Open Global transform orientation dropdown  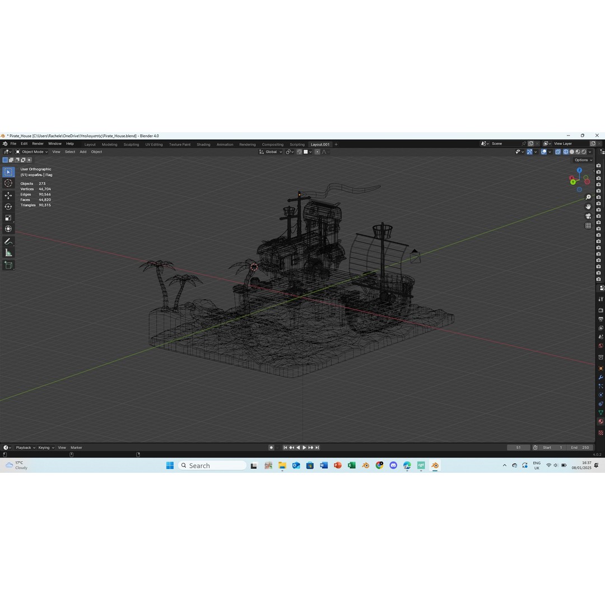pos(271,152)
